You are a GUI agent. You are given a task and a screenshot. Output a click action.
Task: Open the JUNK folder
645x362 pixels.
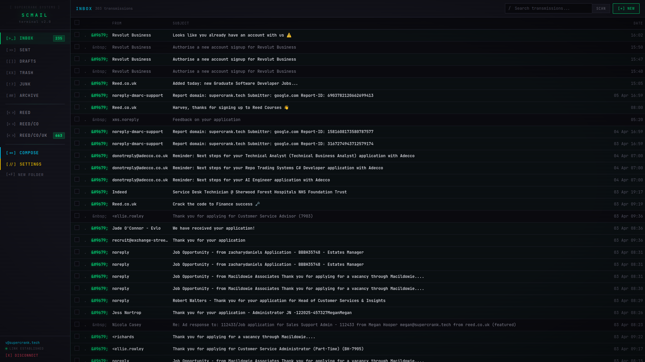coord(35,84)
